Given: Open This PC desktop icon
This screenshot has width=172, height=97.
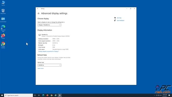Looking at the screenshot, I should pyautogui.click(x=3, y=3).
